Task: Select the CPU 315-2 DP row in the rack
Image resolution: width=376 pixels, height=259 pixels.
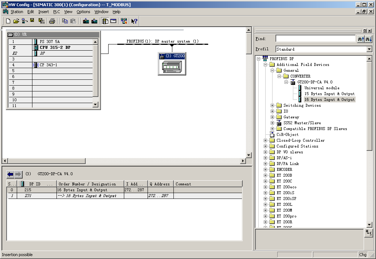Action: click(51, 47)
